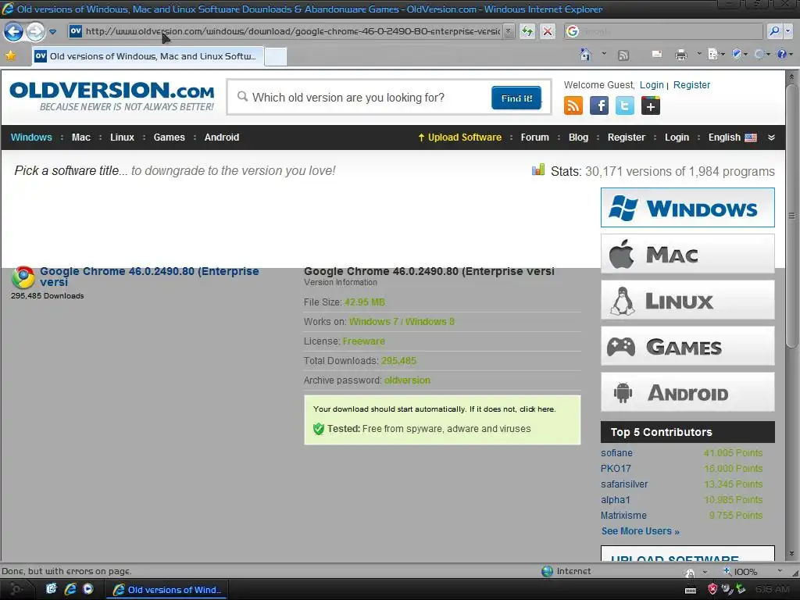
Task: Click the Android category banner
Action: pos(687,392)
